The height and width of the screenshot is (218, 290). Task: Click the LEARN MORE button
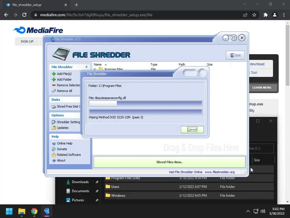262,87
